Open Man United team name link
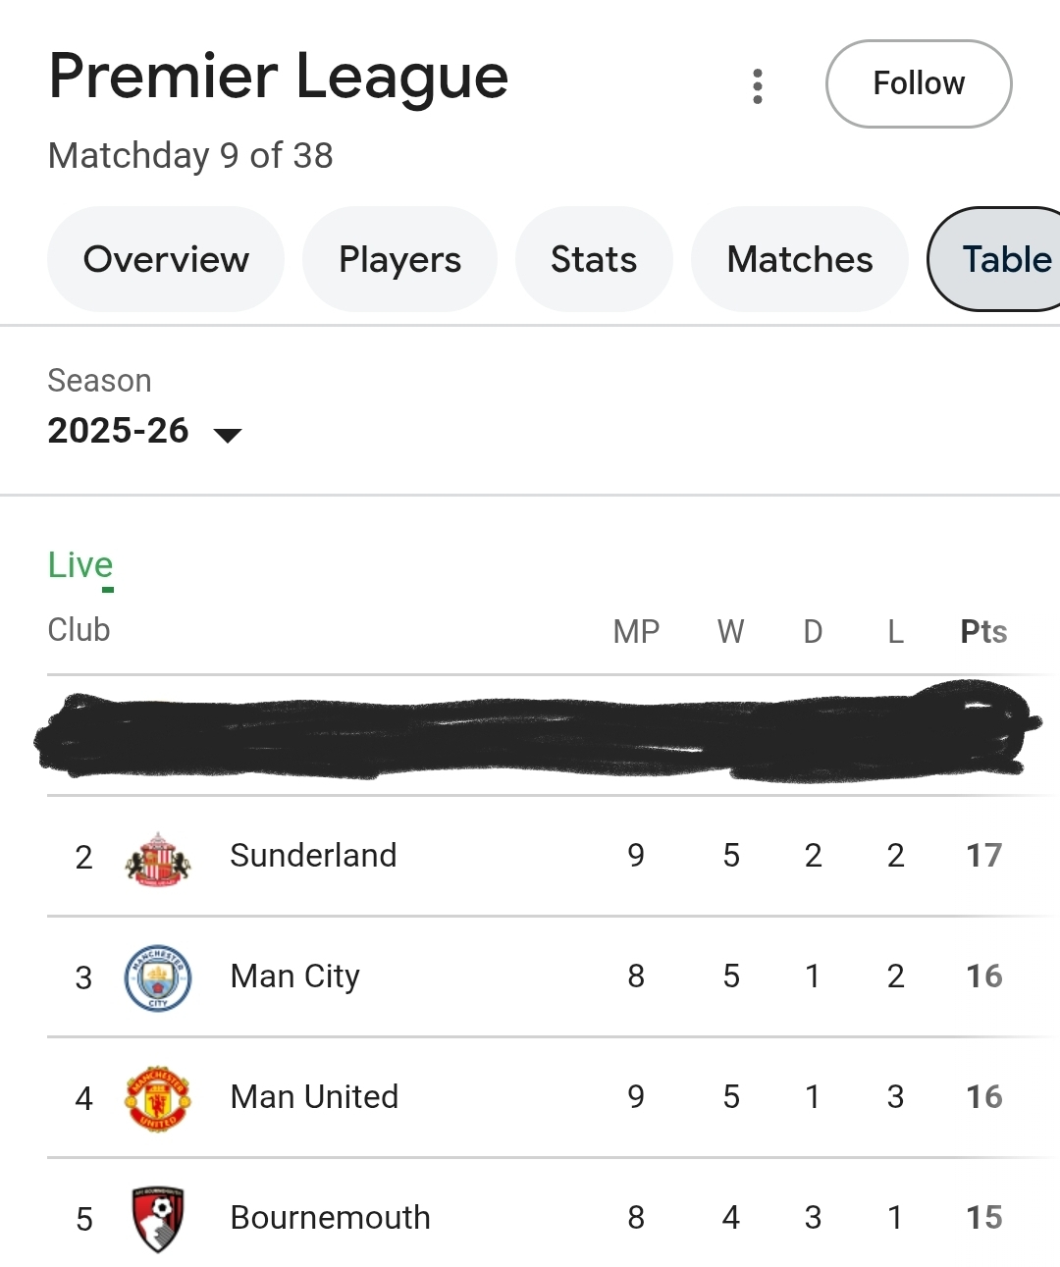This screenshot has width=1060, height=1267. click(314, 1097)
